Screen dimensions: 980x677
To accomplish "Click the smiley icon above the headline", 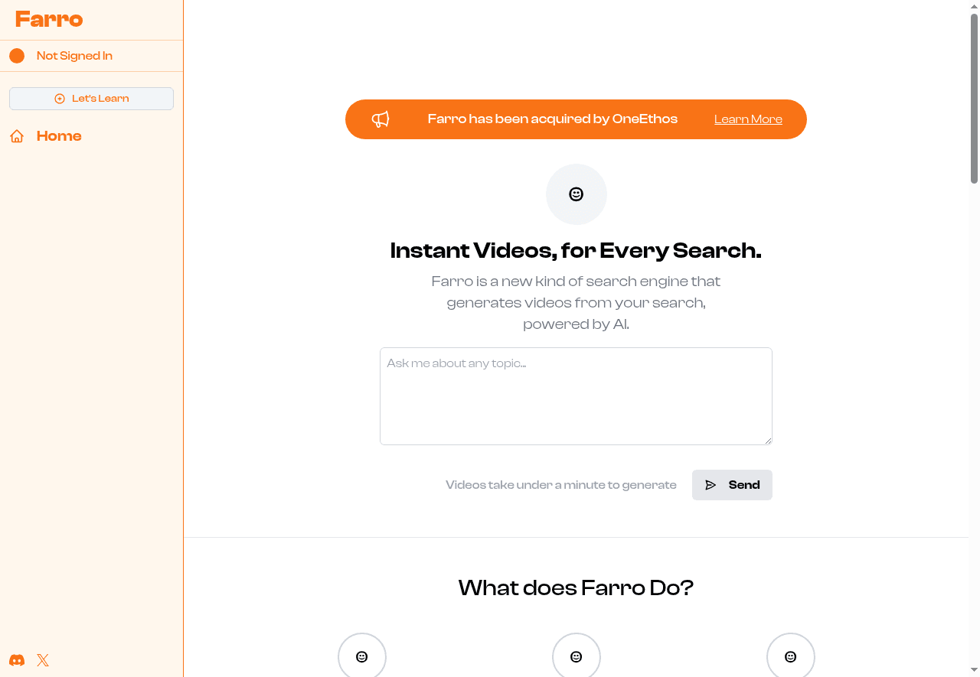I will point(576,194).
